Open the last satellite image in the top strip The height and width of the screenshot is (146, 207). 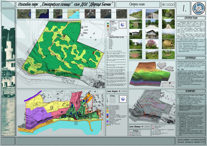[121, 14]
